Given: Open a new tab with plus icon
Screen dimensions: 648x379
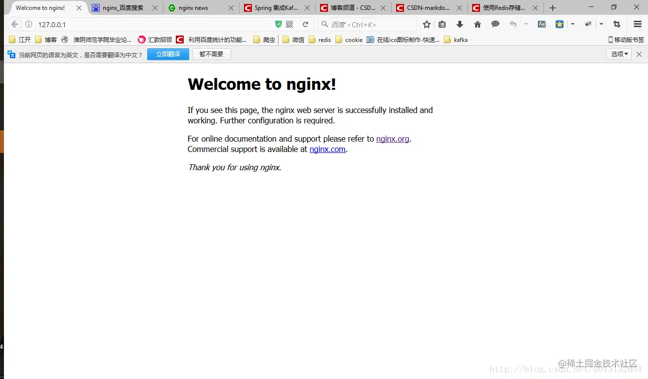Looking at the screenshot, I should pos(553,8).
